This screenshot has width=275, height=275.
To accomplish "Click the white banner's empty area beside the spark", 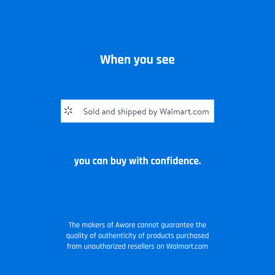I will [78, 111].
